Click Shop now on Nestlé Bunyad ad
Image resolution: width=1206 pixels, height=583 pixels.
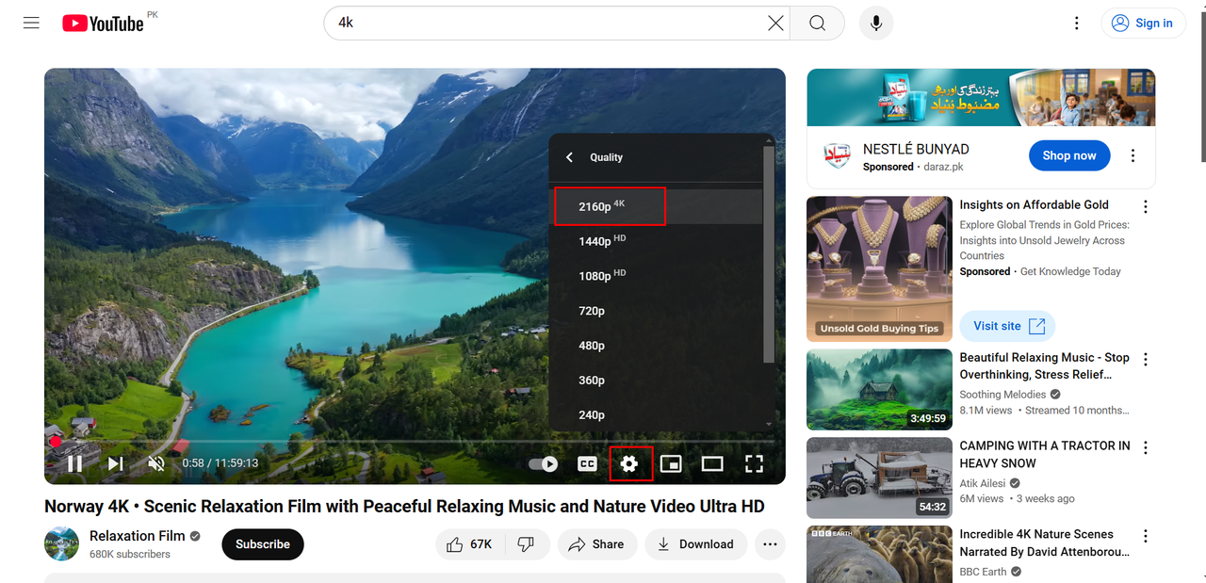[x=1069, y=155]
